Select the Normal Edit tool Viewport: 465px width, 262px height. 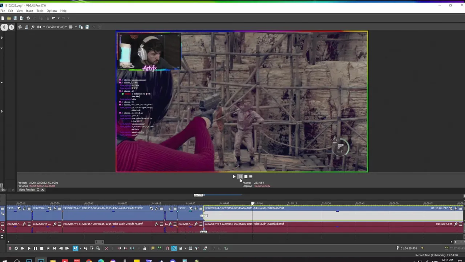click(75, 248)
